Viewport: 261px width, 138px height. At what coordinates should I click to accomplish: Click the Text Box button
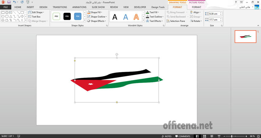(x=34, y=17)
